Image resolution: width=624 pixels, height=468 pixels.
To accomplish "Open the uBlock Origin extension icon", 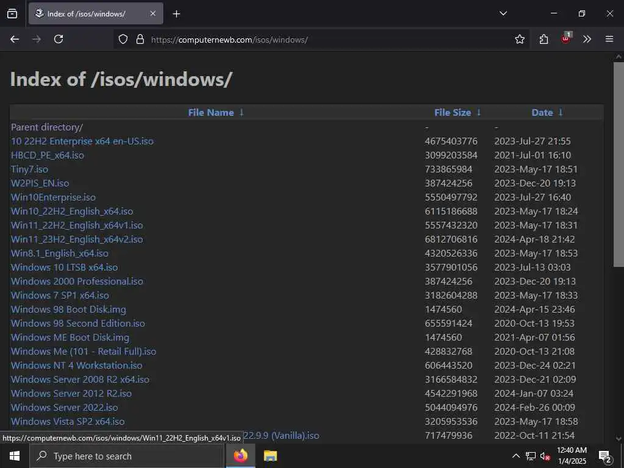I will [566, 38].
